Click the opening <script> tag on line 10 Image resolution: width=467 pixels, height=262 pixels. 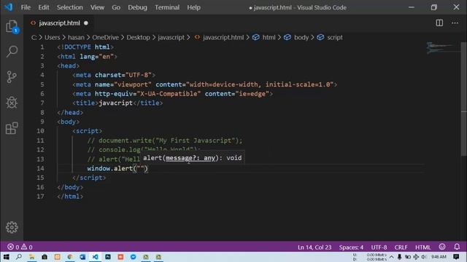coord(88,131)
